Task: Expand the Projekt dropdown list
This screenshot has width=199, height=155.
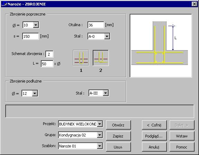Action: pyautogui.click(x=100, y=124)
